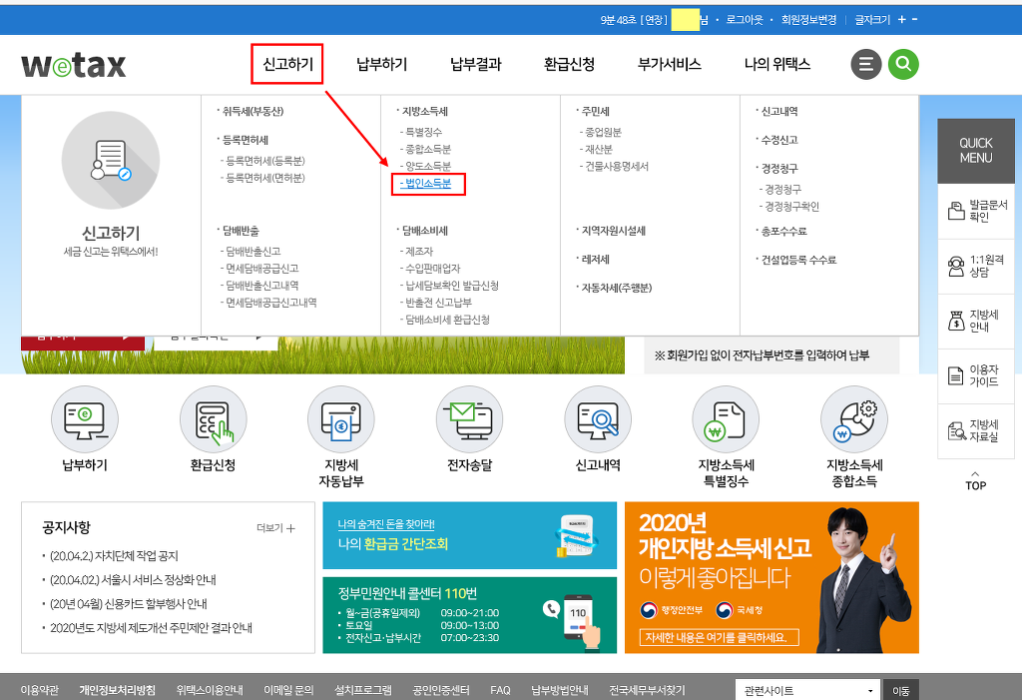This screenshot has width=1022, height=700.
Task: Open the hamburger all-menu icon
Action: pos(866,65)
